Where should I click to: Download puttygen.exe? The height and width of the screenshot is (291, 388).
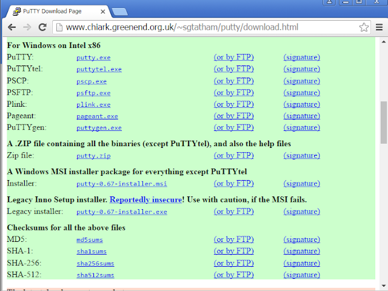pos(99,128)
